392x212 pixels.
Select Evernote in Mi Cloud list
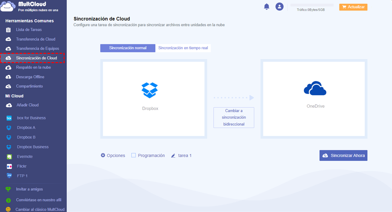point(25,157)
